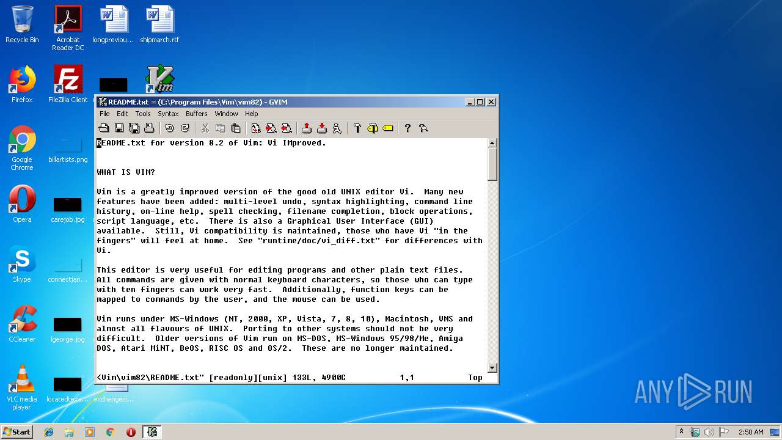Click the Action Center flag tray icon
The height and width of the screenshot is (440, 782).
pyautogui.click(x=724, y=432)
